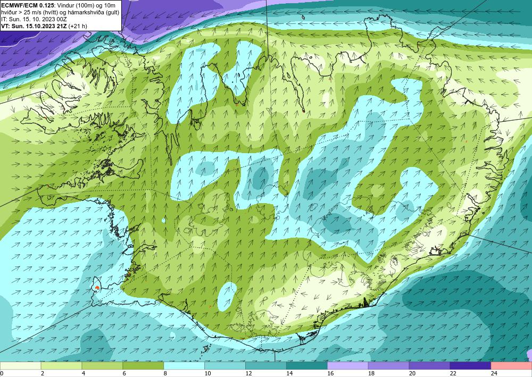
Task: Click the '2' label on the color scale
Action: pyautogui.click(x=43, y=373)
